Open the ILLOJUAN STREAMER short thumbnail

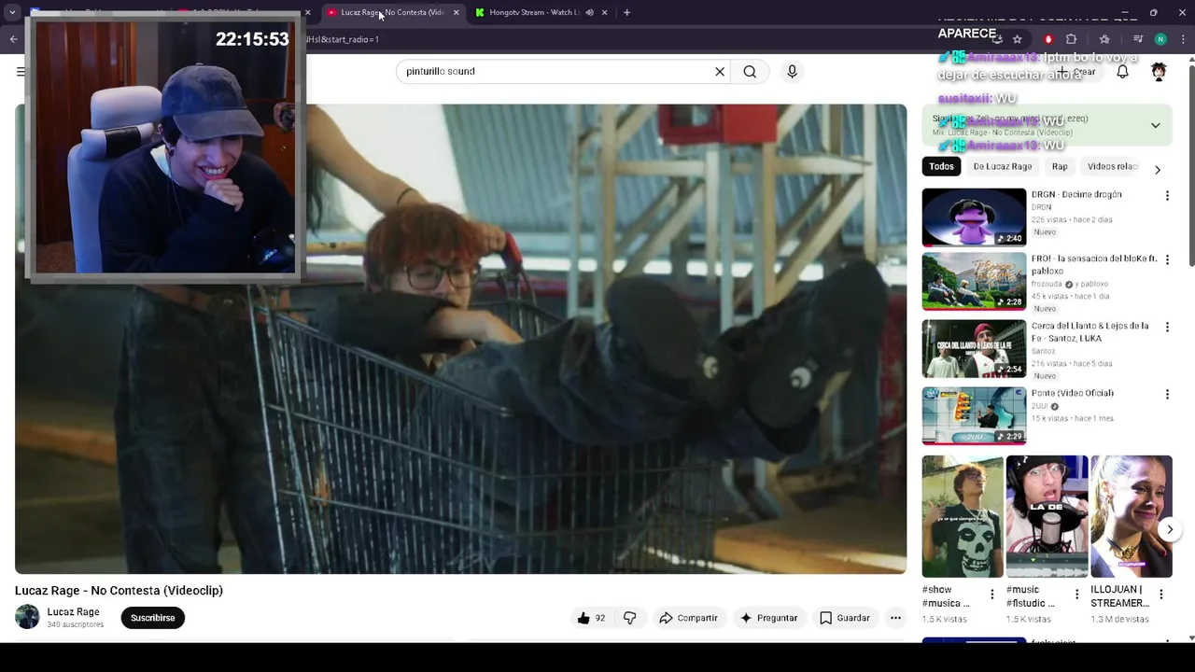1132,517
